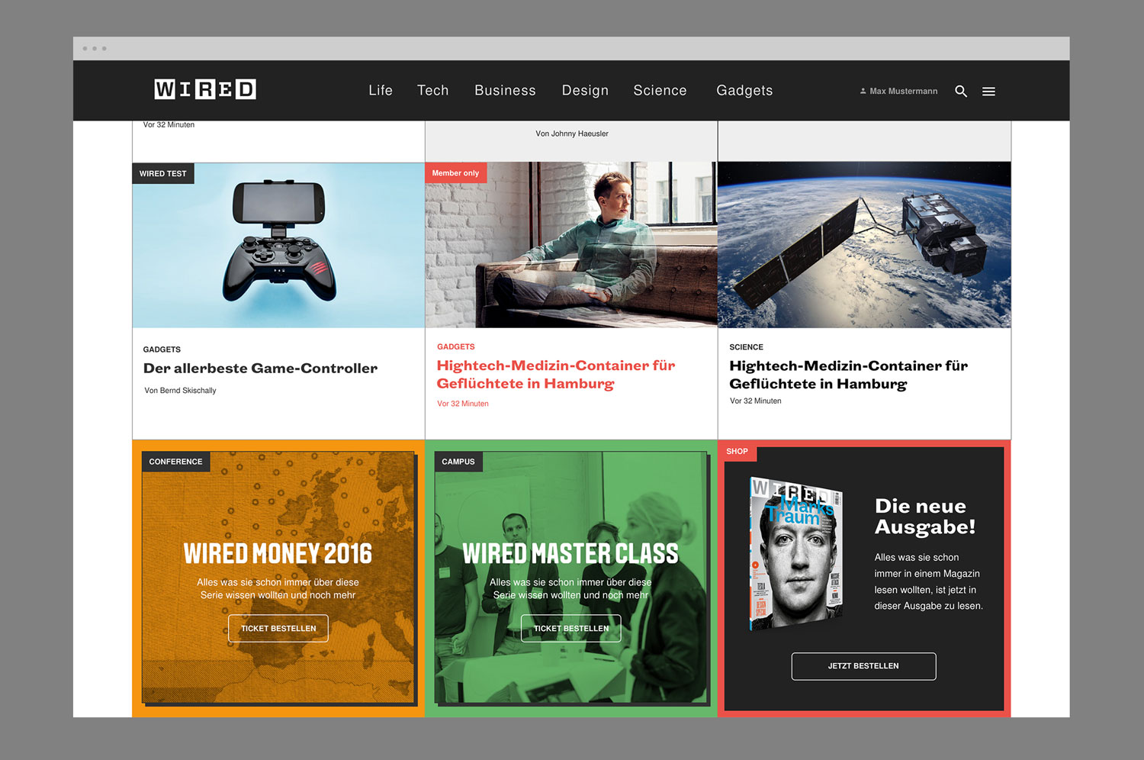Click the Member only badge
The height and width of the screenshot is (760, 1144).
456,172
